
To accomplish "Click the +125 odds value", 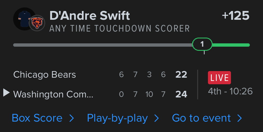I will (x=236, y=16).
